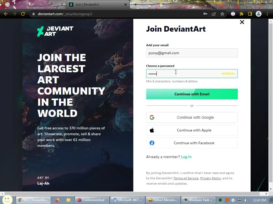Viewport: 273px width, 204px height.
Task: Toggle the browser side panel icon
Action: click(250, 14)
